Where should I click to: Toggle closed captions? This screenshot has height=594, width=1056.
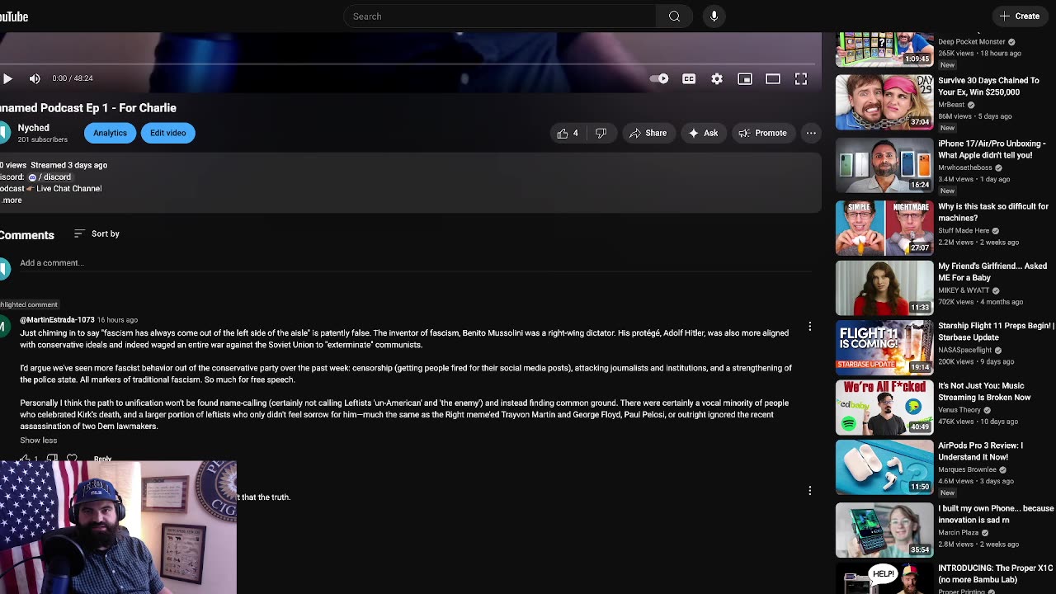tap(689, 78)
